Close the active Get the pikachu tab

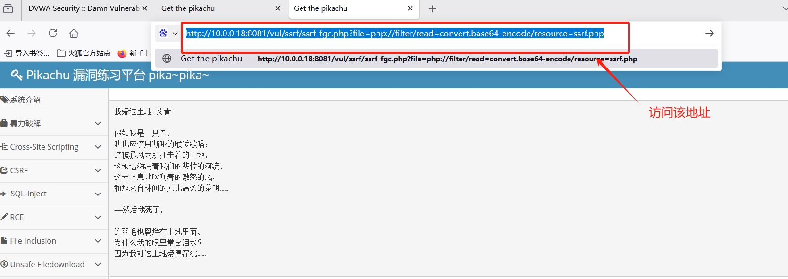[410, 8]
